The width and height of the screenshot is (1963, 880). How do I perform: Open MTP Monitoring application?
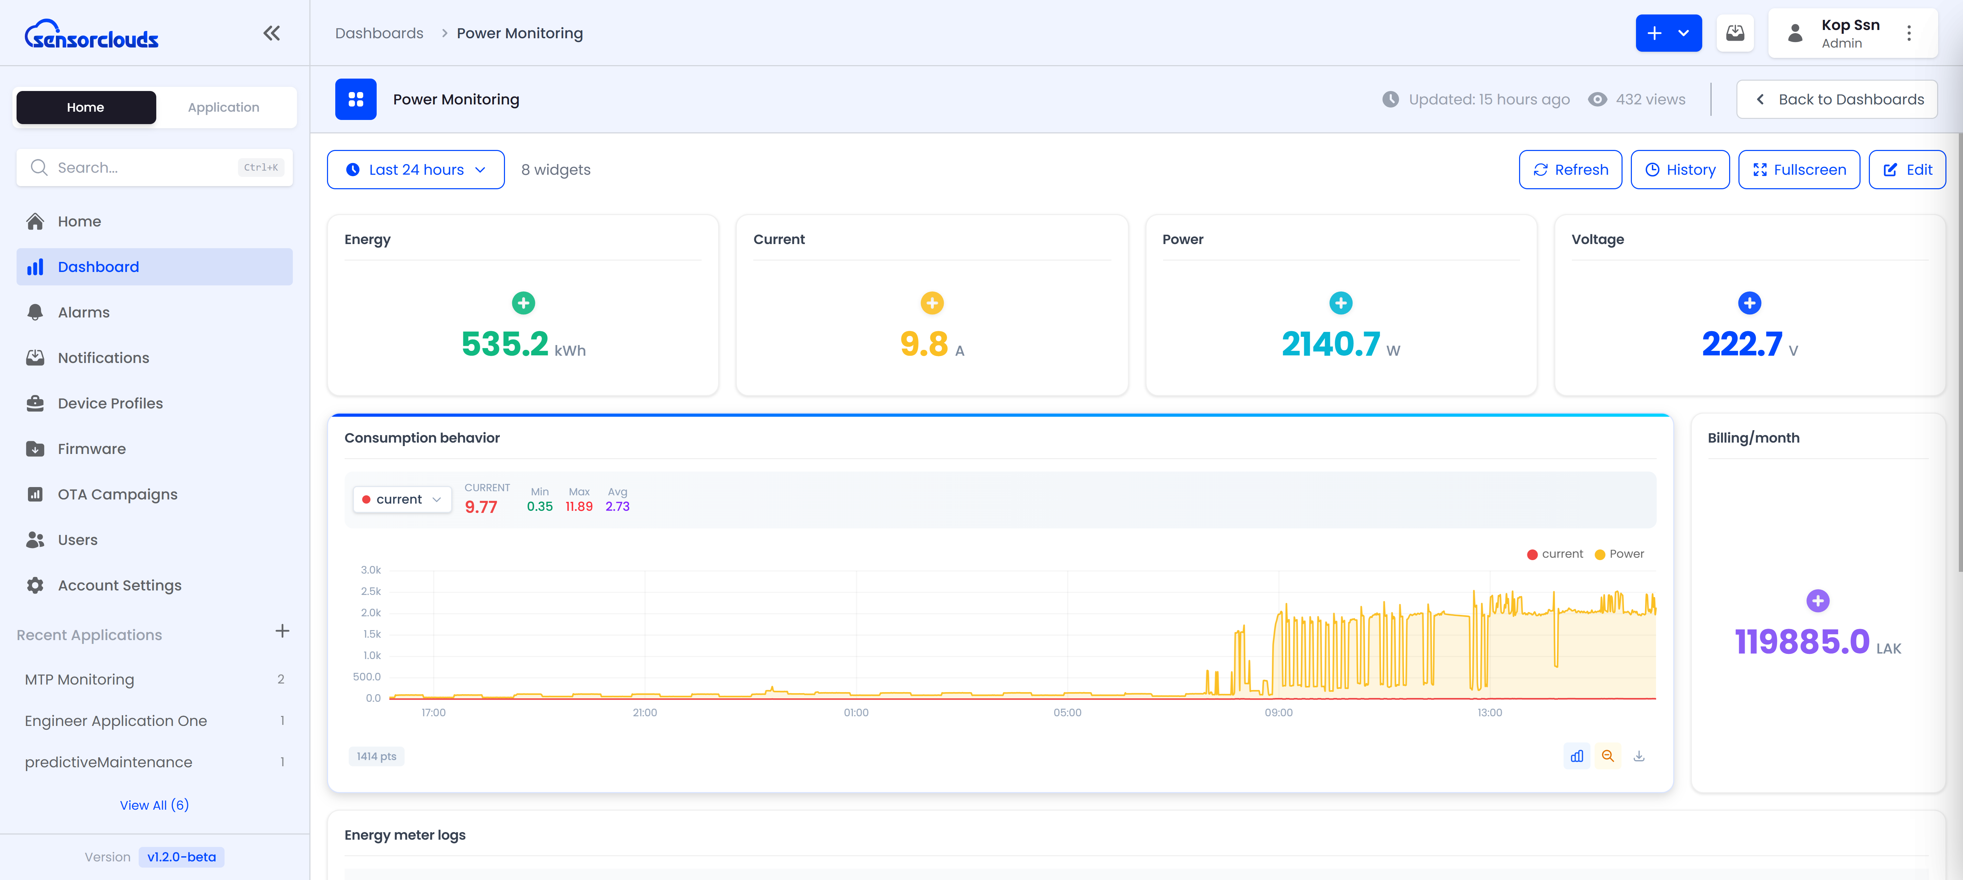[155, 679]
